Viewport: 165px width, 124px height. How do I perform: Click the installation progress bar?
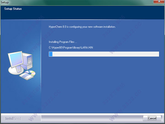[x=104, y=54]
